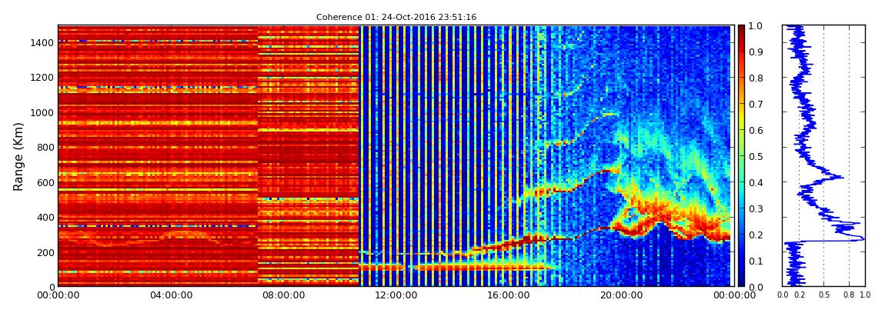This screenshot has height=313, width=885.
Task: Click the colorbar 0.5 tick label
Action: (x=755, y=156)
